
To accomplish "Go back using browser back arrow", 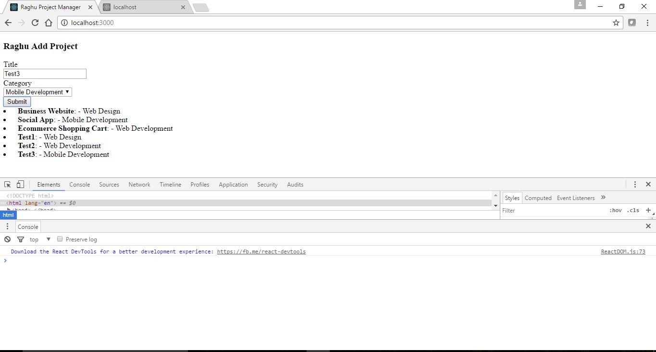I will [x=8, y=23].
